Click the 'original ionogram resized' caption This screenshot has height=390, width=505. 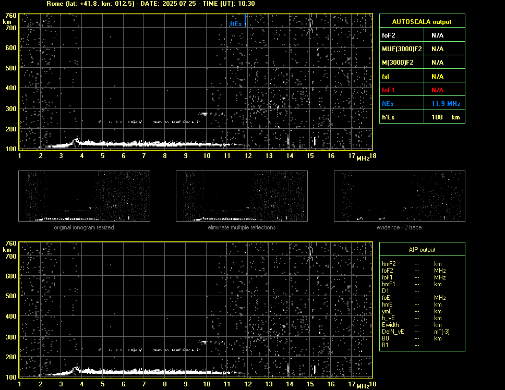tap(84, 227)
